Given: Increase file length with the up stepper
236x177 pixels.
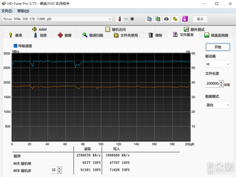Looking at the screenshot, I should pyautogui.click(x=221, y=82).
